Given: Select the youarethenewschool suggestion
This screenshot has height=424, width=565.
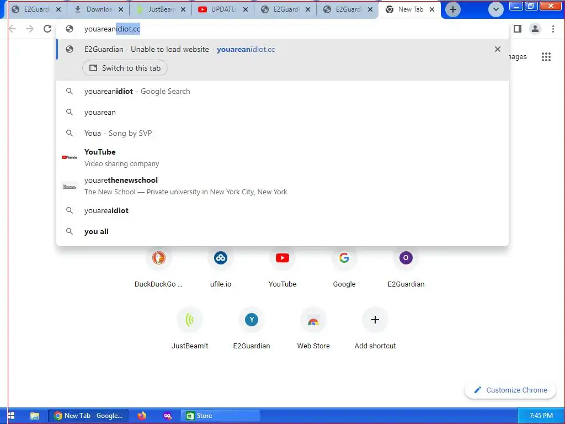Looking at the screenshot, I should point(282,186).
